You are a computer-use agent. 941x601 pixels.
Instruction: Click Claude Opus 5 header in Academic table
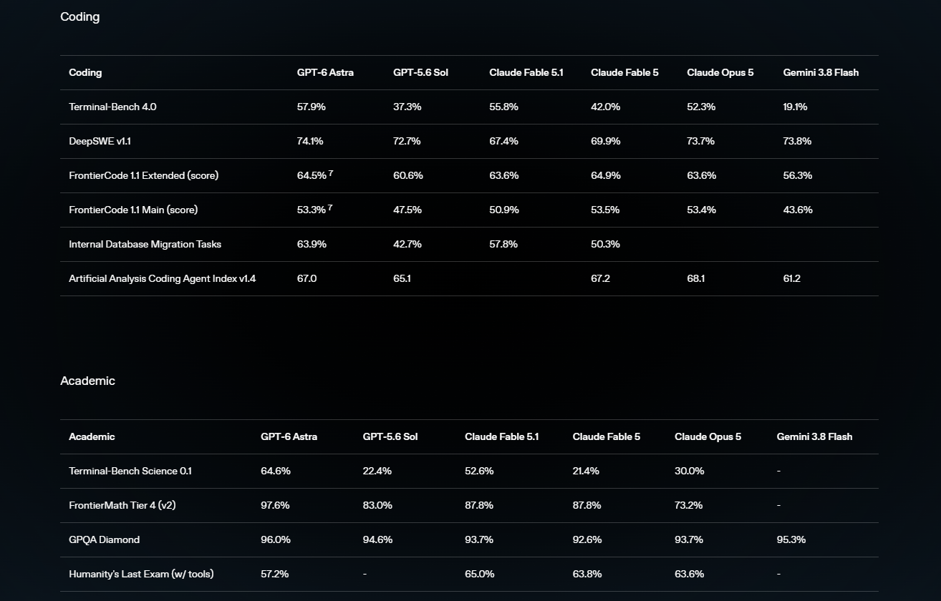tap(708, 436)
